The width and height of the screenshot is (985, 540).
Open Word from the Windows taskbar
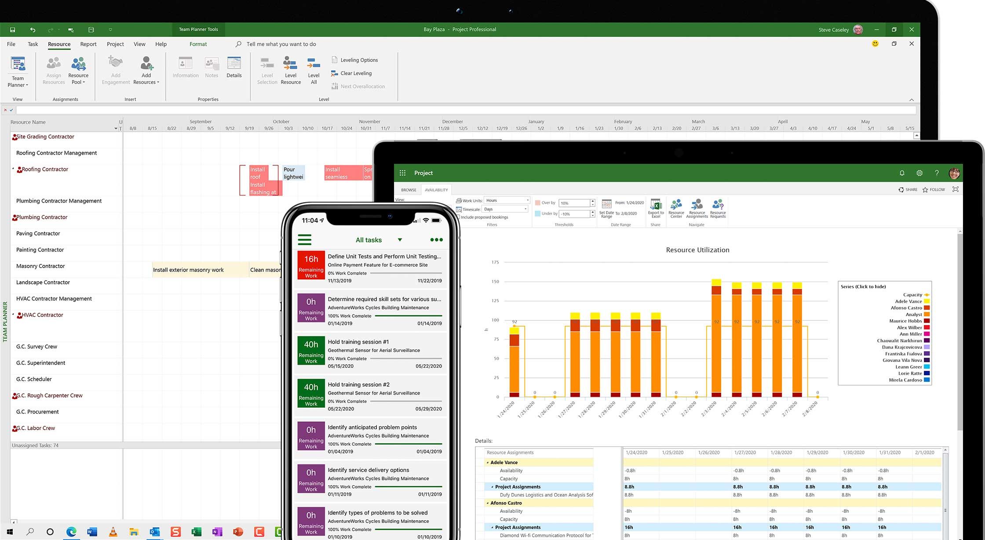pos(92,532)
